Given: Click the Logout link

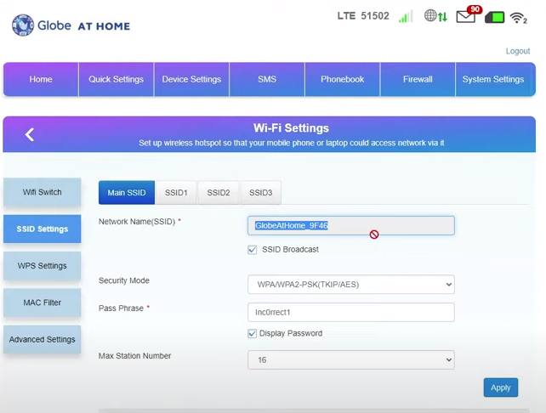Looking at the screenshot, I should pyautogui.click(x=517, y=51).
